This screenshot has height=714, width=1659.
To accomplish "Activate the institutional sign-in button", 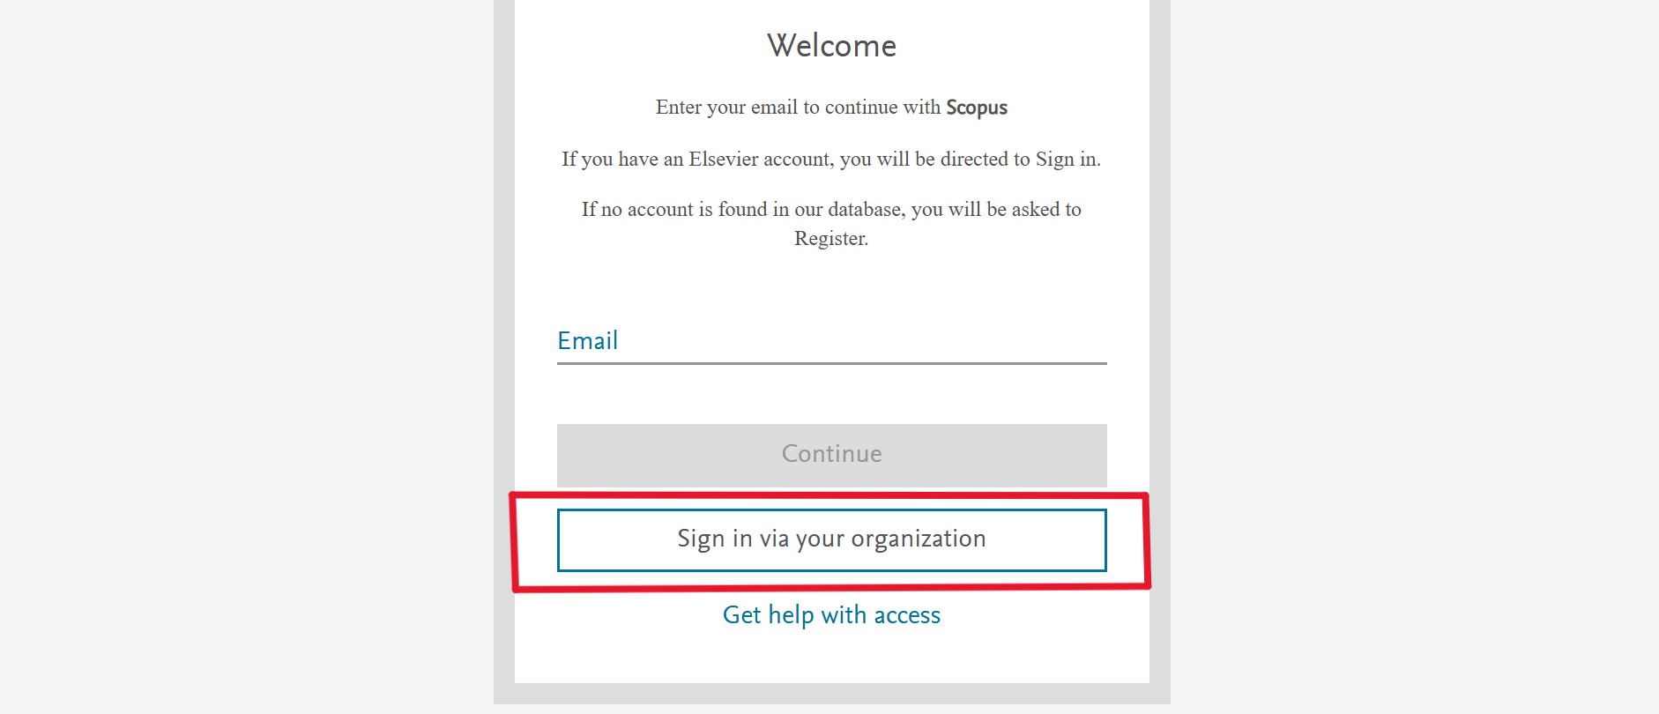I will 831,539.
